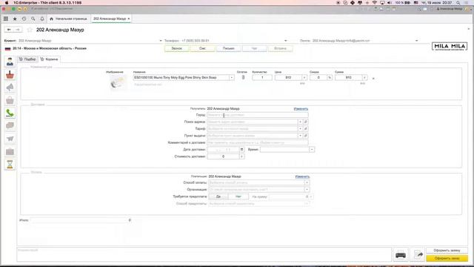Open the sections grid menu icon
Image resolution: width=474 pixels, height=267 pixels.
click(6, 19)
